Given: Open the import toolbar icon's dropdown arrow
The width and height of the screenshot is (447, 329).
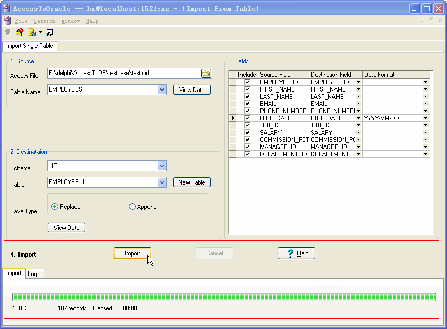Looking at the screenshot, I should coord(40,32).
